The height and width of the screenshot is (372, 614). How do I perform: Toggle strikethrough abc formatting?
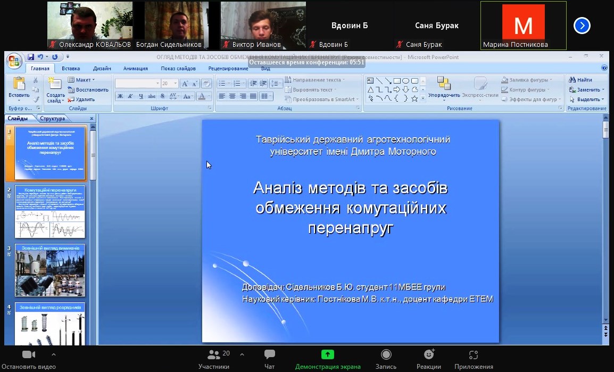tap(152, 96)
